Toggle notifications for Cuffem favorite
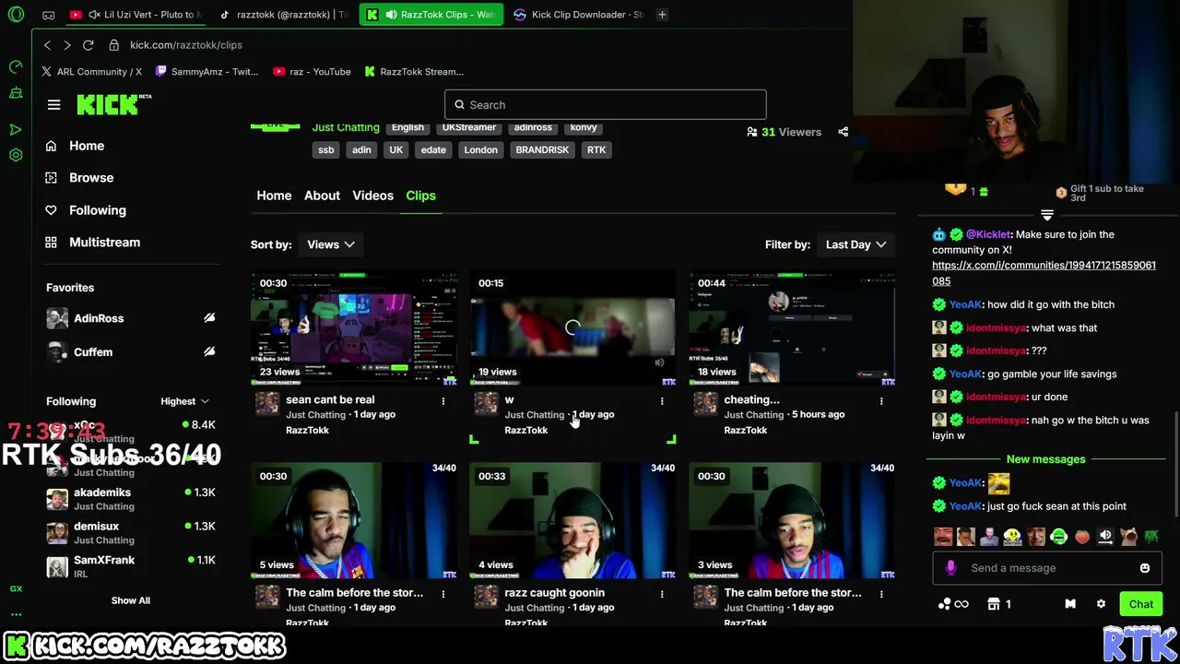 tap(209, 351)
